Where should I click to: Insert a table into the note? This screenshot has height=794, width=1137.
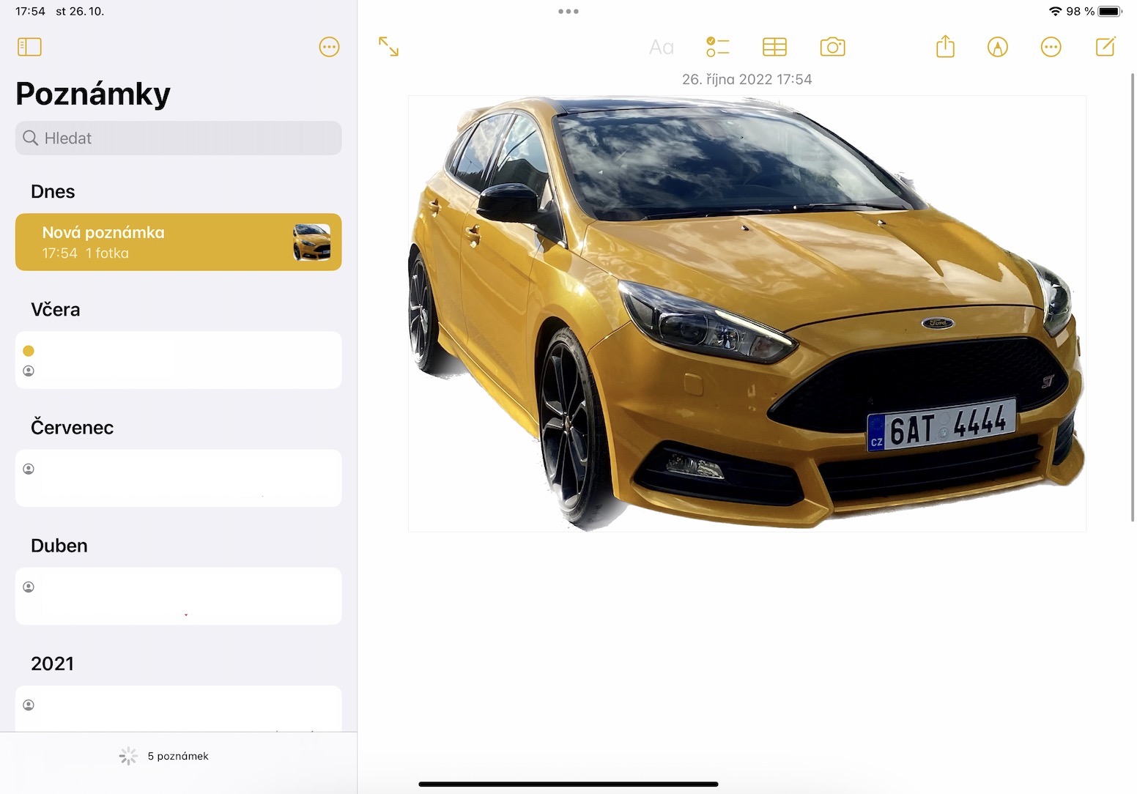[x=774, y=47]
